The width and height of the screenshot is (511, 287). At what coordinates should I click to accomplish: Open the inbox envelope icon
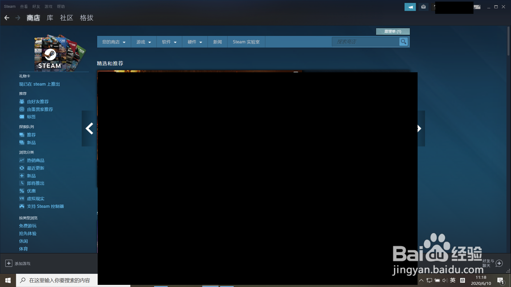click(423, 7)
